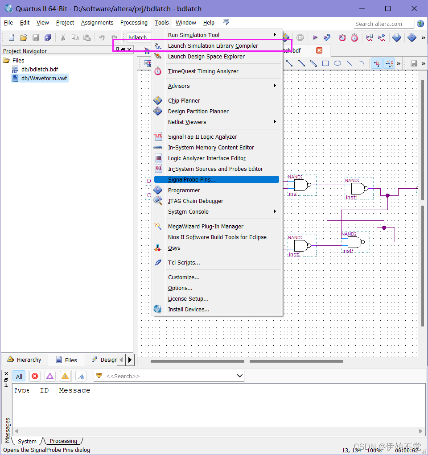Click the feedback speech bubble icon

(226, 22)
